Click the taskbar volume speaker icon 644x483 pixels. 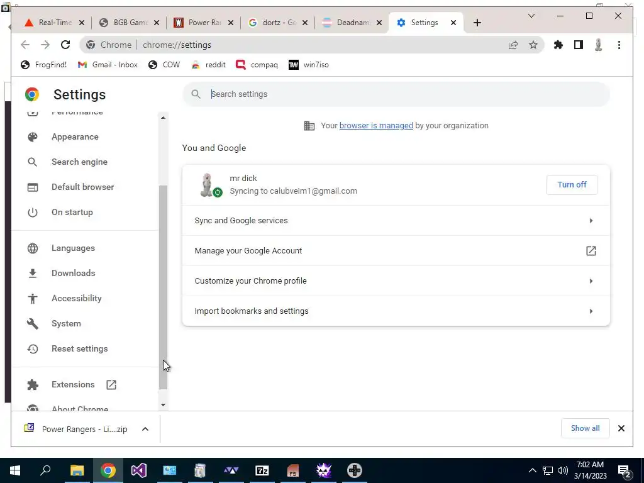(563, 470)
